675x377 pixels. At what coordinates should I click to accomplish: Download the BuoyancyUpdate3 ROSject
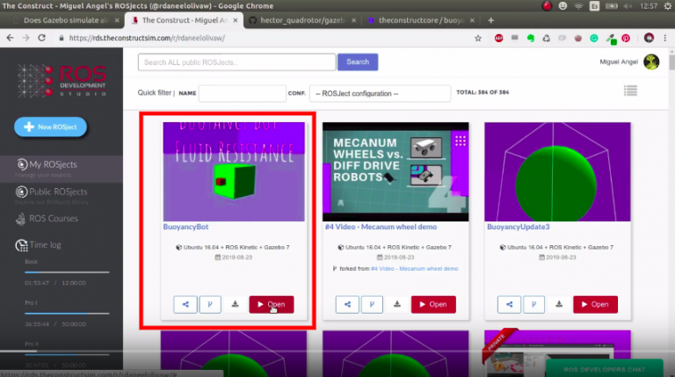(x=559, y=304)
